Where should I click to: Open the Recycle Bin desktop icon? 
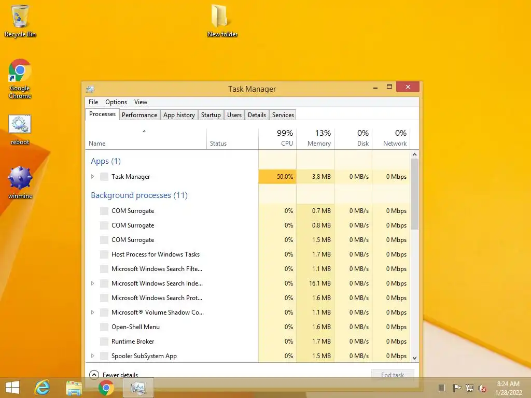point(20,21)
